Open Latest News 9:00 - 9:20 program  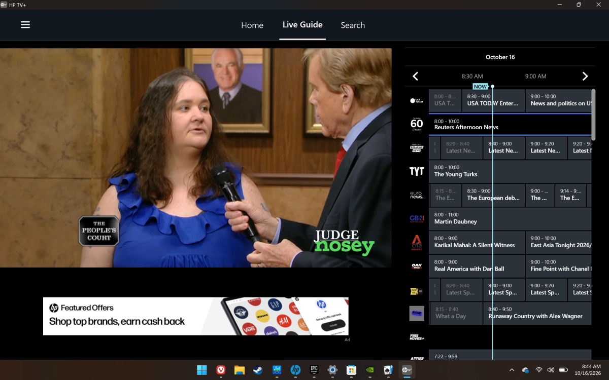(546, 147)
